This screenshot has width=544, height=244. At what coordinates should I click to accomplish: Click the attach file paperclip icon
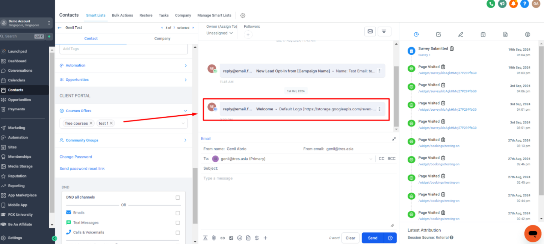pos(214,238)
